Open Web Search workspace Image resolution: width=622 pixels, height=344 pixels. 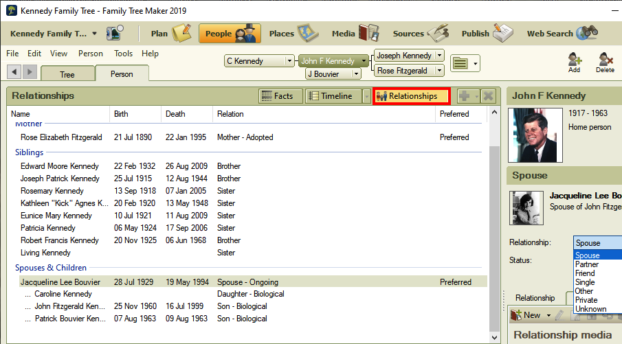point(562,33)
